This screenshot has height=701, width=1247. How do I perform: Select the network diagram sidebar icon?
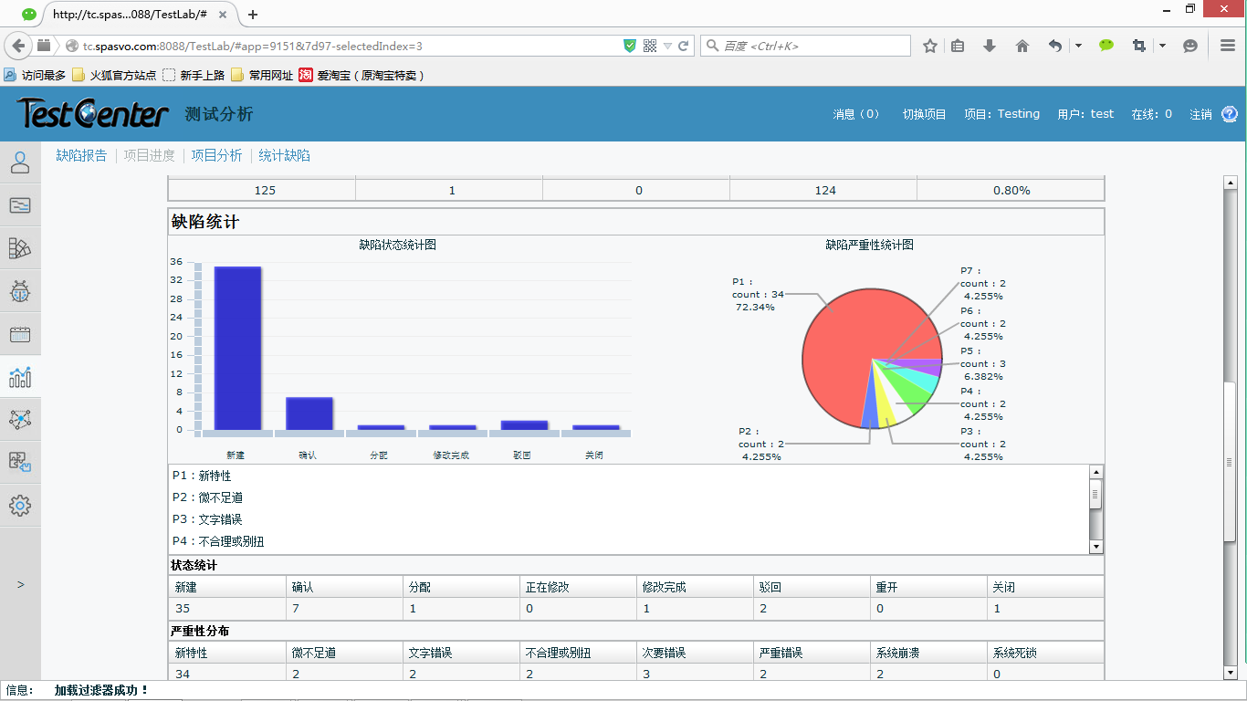[x=20, y=419]
